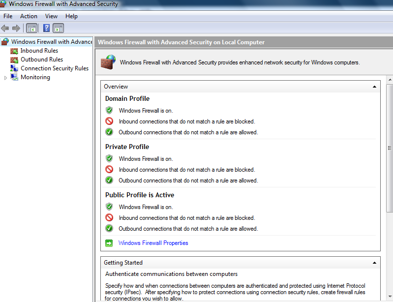Click Private Profile green shield firewall-on icon
The width and height of the screenshot is (393, 302).
(x=109, y=158)
